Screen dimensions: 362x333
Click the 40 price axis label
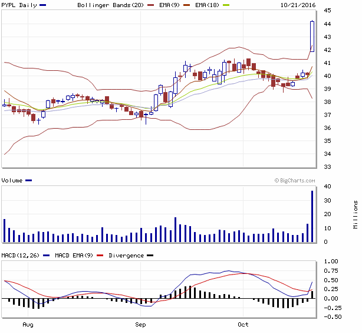pyautogui.click(x=327, y=76)
